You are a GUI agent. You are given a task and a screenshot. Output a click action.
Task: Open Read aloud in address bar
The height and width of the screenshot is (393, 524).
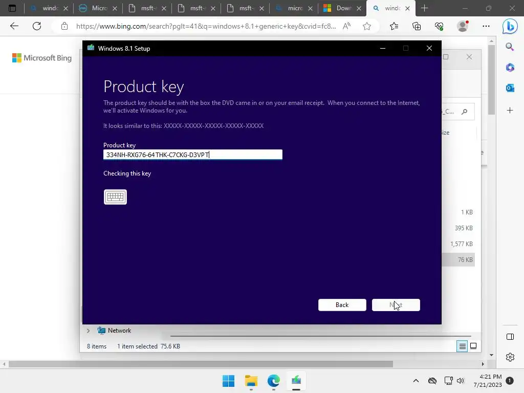click(x=346, y=26)
